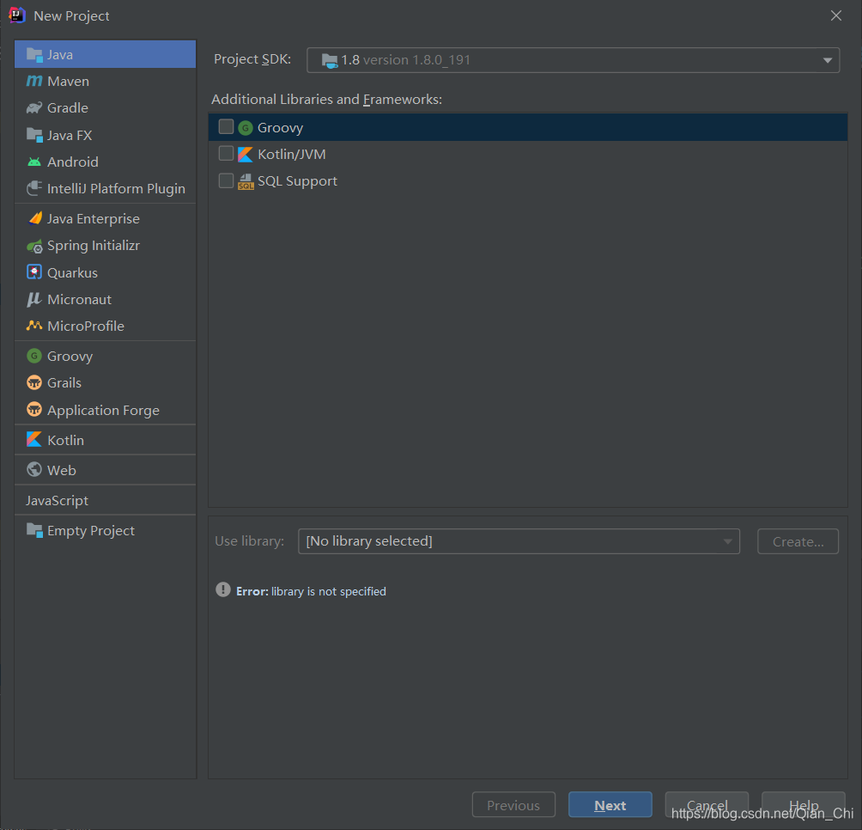862x830 pixels.
Task: Select Maven project type
Action: click(105, 81)
